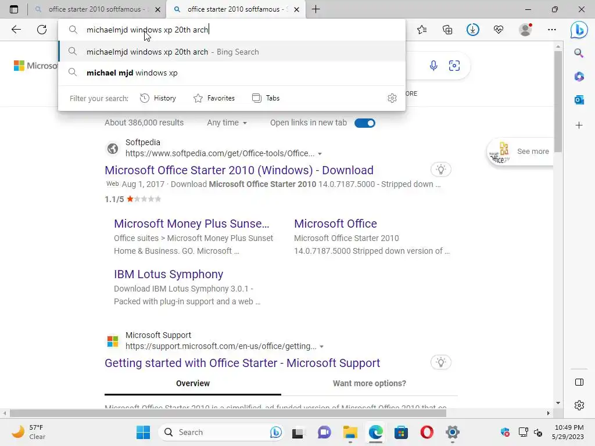Open Getting started with Office Starter link
Viewport: 595px width, 446px height.
pyautogui.click(x=242, y=363)
